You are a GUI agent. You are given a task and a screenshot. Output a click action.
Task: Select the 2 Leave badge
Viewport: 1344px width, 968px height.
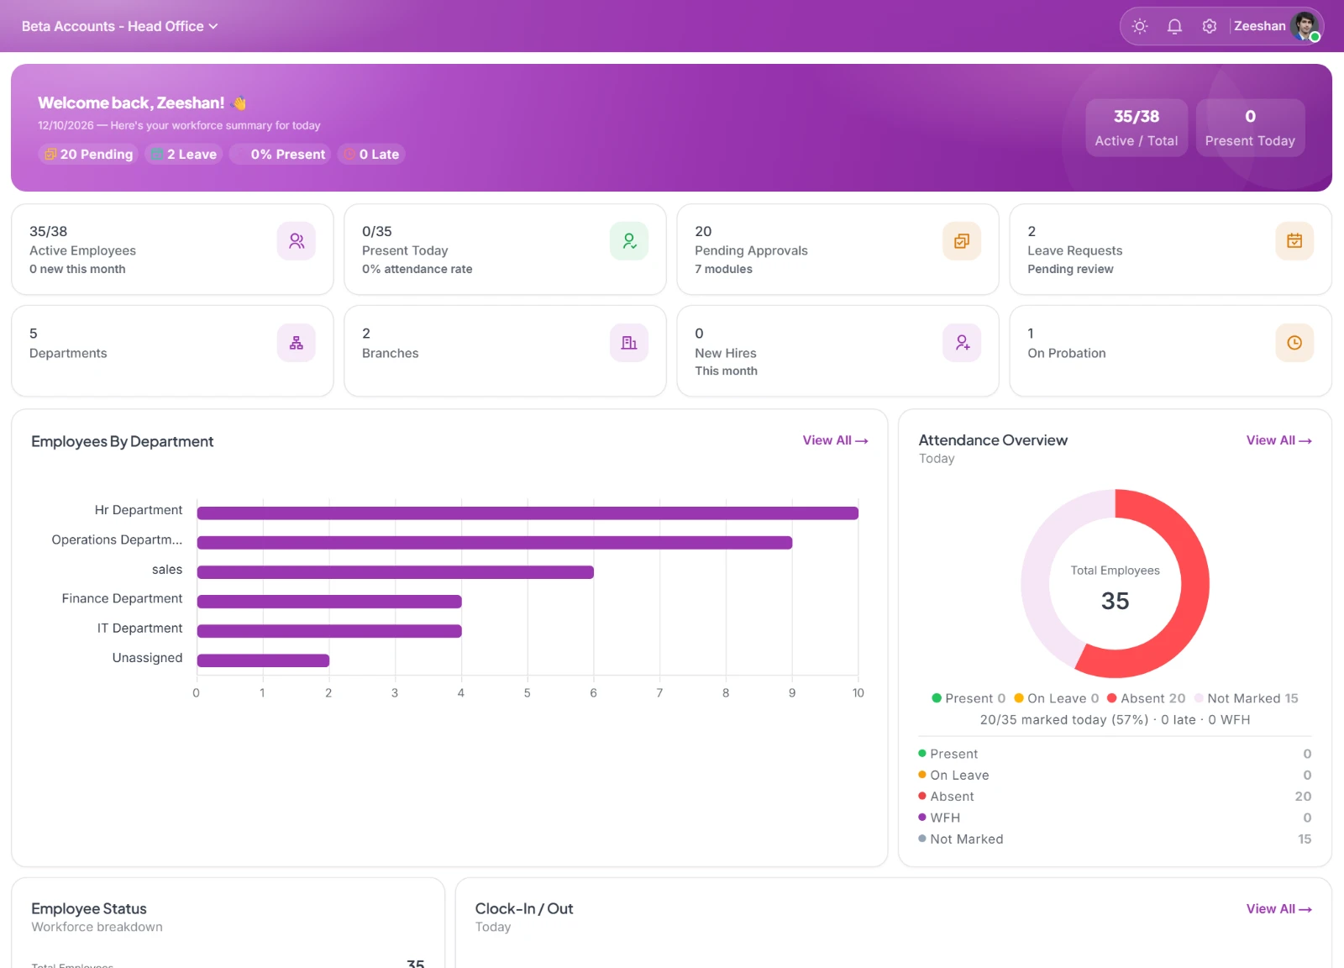183,155
